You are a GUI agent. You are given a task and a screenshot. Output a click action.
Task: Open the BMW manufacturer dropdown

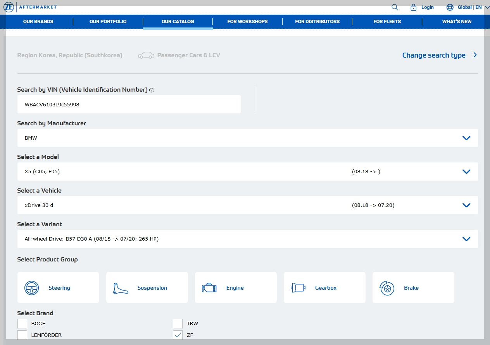click(x=247, y=138)
